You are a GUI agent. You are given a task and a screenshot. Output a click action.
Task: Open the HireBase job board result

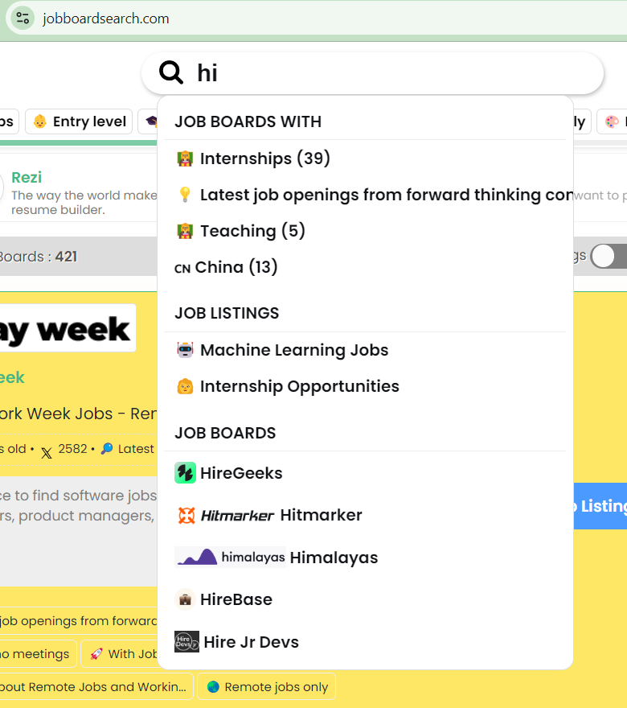point(366,599)
